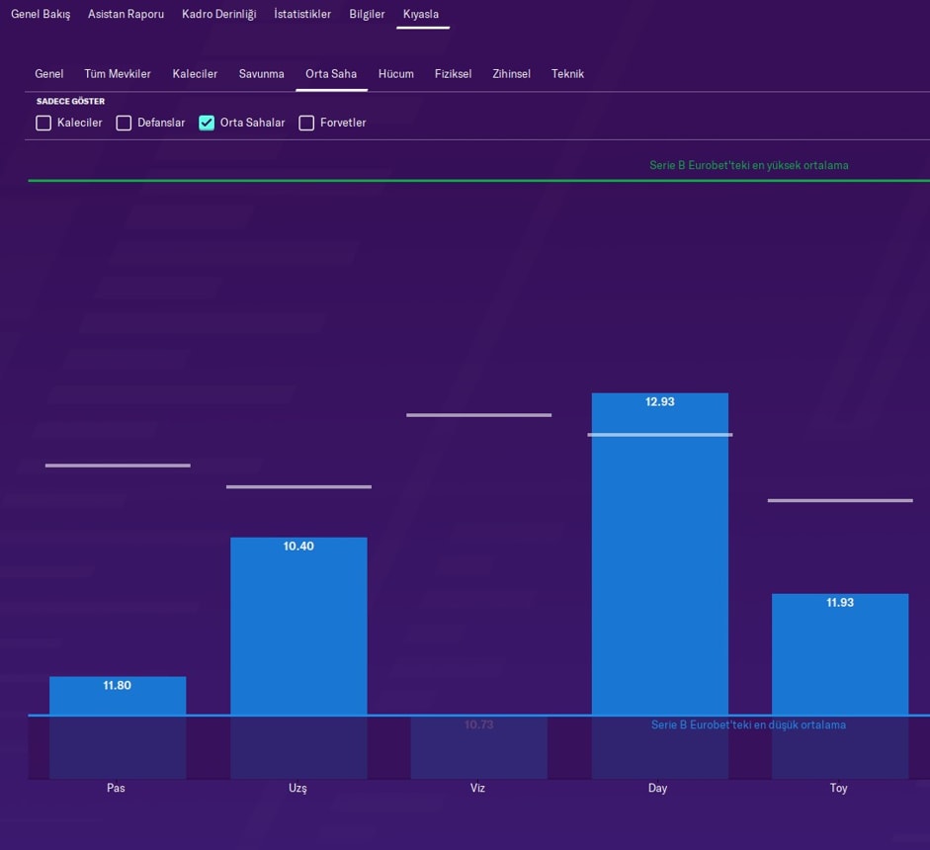Open the Teknik sub-tab
The width and height of the screenshot is (930, 850).
tap(567, 74)
